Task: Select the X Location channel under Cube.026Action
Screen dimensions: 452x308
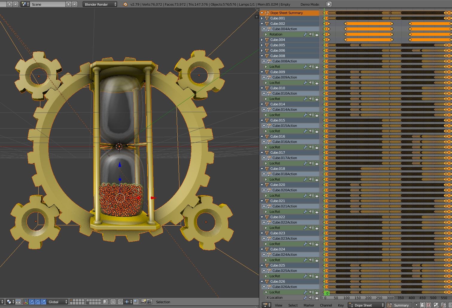Action: pos(274,298)
